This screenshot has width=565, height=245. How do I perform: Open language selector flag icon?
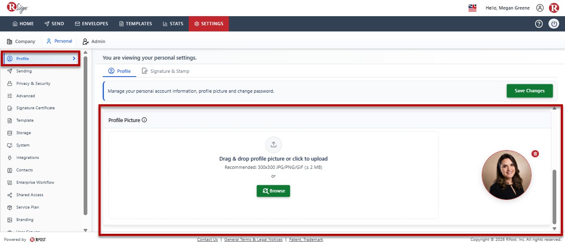pos(472,8)
